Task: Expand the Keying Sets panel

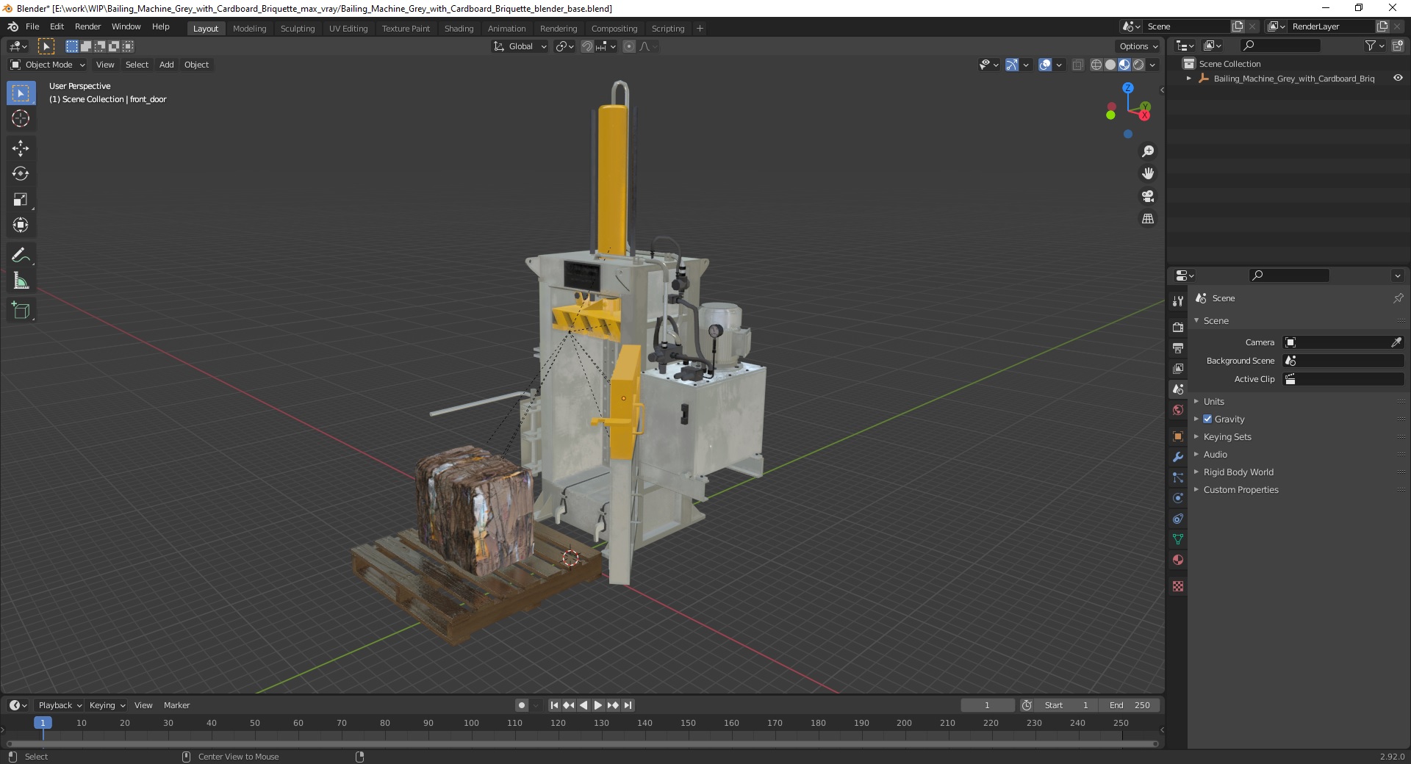Action: 1227,436
